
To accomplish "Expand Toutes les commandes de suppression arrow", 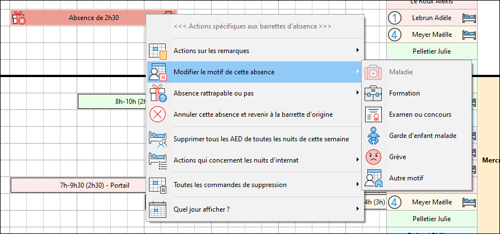I will (357, 185).
